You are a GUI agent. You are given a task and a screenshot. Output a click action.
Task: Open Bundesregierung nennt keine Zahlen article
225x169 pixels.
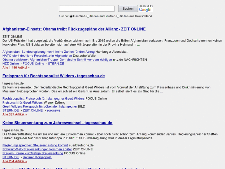click(49, 52)
